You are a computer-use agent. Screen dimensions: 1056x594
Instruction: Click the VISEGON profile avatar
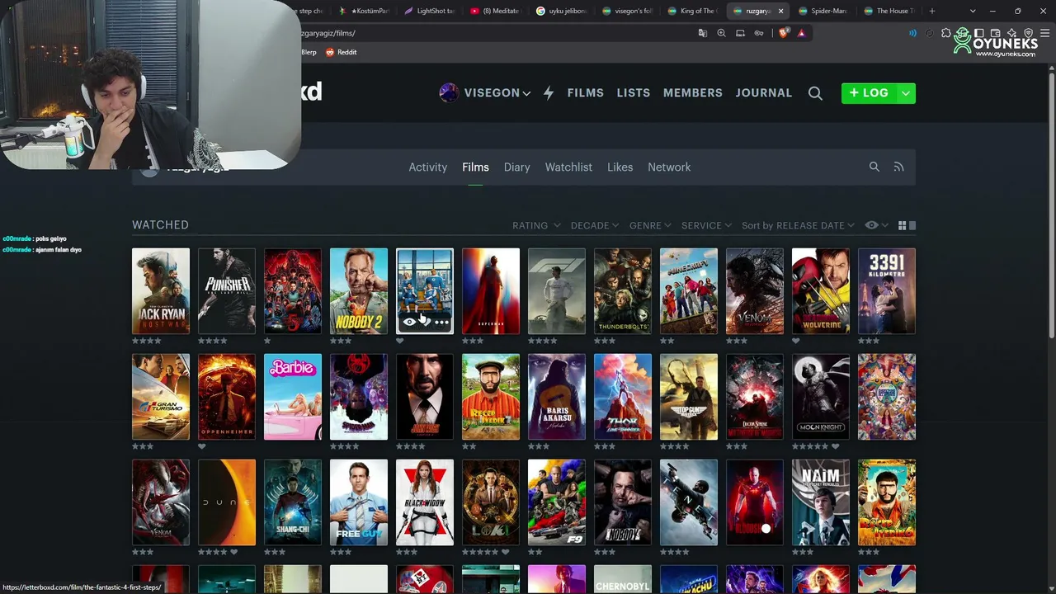tap(449, 93)
